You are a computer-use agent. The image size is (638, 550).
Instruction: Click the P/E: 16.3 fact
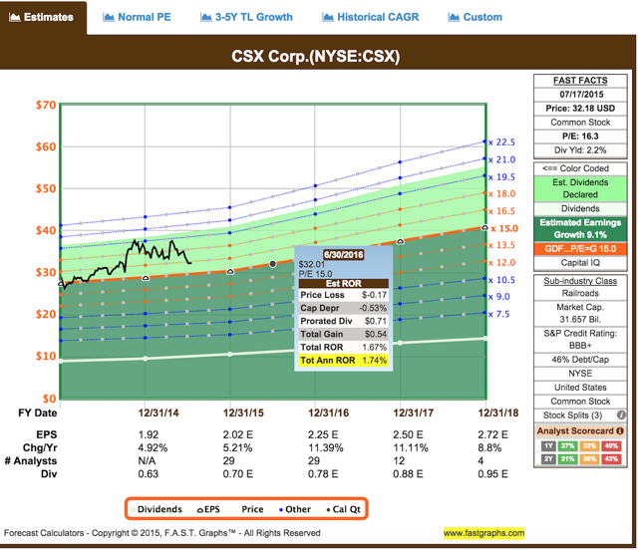pos(580,137)
